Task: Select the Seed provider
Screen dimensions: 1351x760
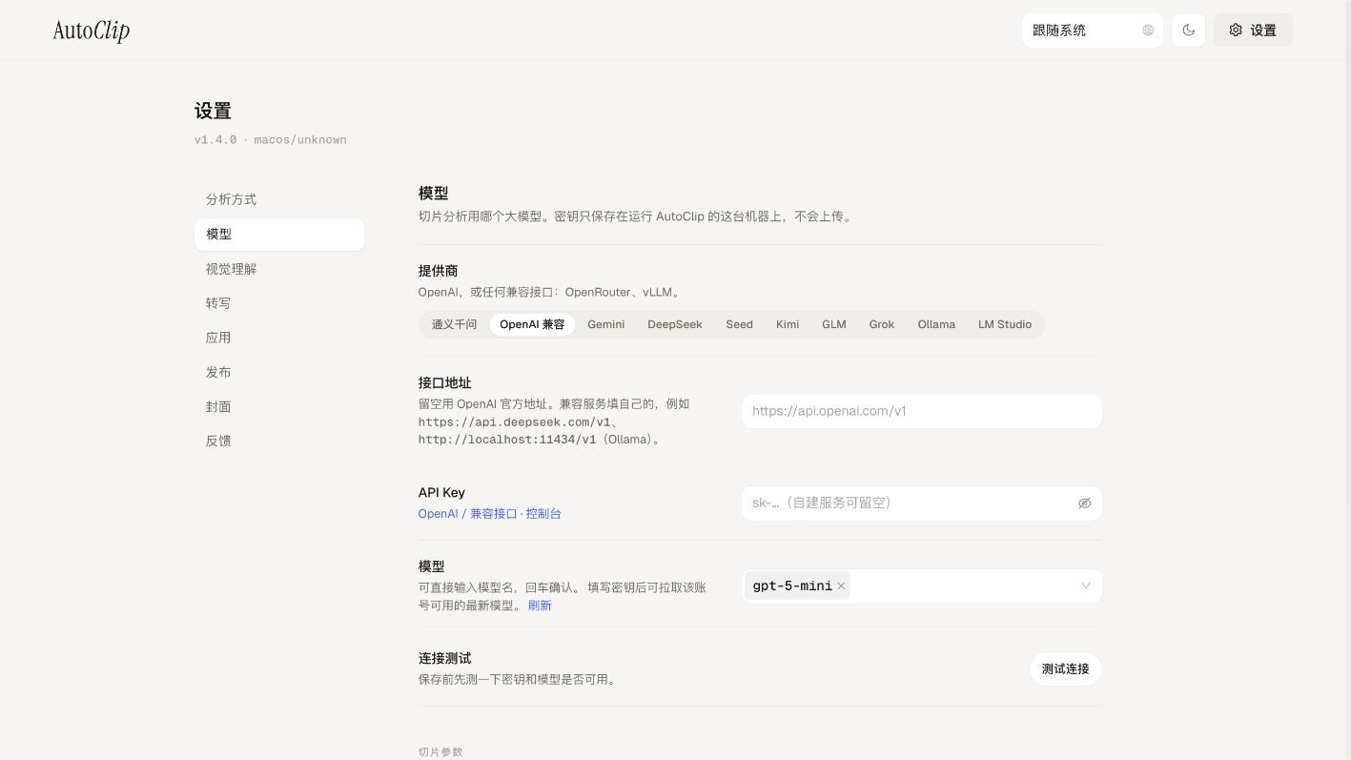Action: pos(739,324)
